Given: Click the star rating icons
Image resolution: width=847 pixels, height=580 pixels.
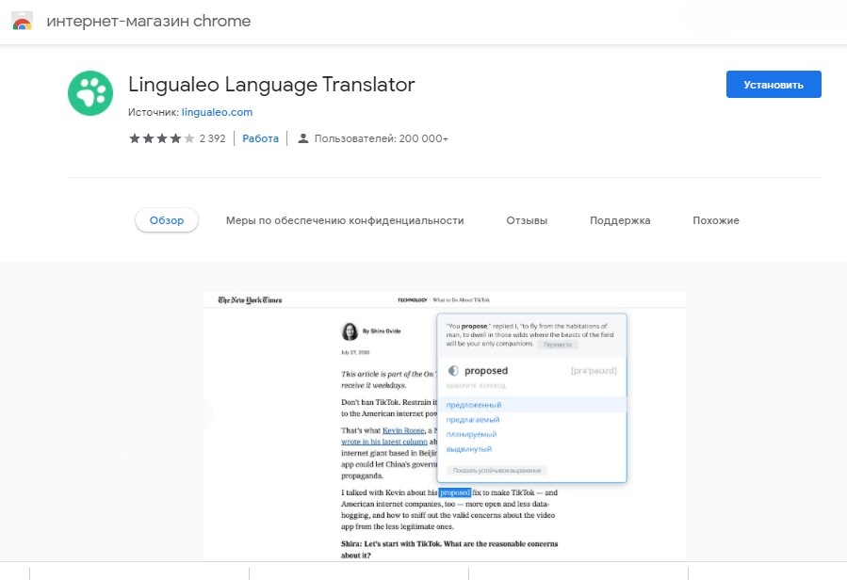Looking at the screenshot, I should point(161,138).
